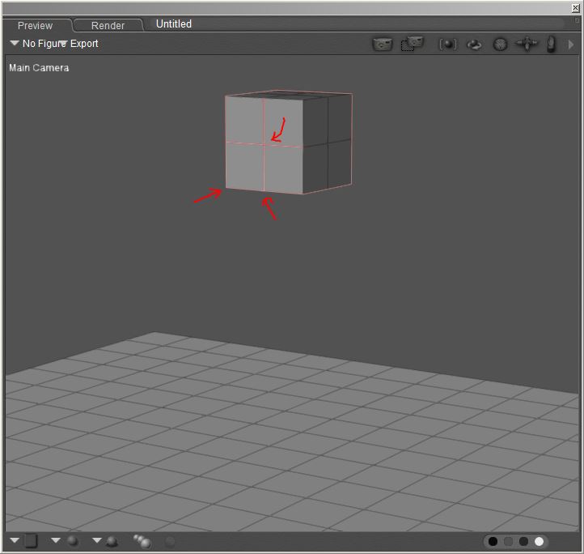The image size is (584, 554).
Task: Click the bracketed sphere frame-selection icon
Action: (448, 45)
